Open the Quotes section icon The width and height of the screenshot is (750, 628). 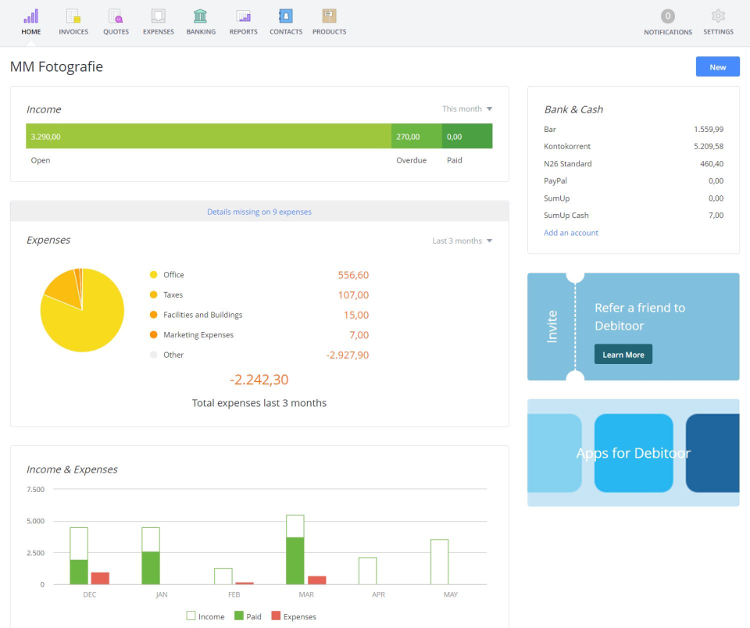pos(116,16)
